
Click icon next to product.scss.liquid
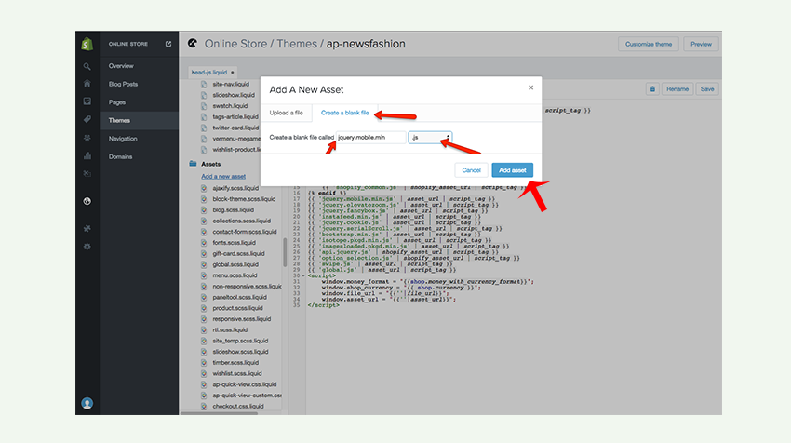coord(204,308)
